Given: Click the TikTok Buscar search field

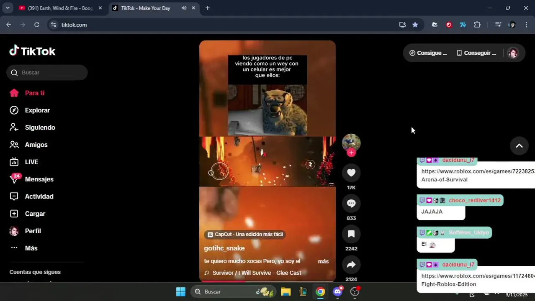Looking at the screenshot, I should [x=47, y=72].
